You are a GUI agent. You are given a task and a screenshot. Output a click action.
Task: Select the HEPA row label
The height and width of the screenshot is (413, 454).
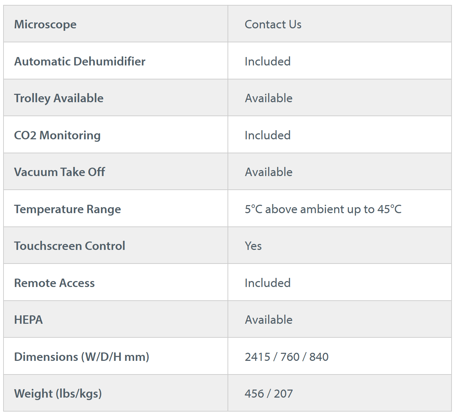click(x=28, y=320)
